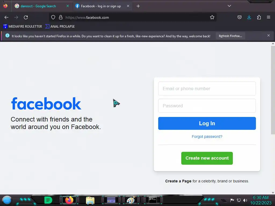Click the taskbar clock showing 6:30 AM

[x=260, y=200]
